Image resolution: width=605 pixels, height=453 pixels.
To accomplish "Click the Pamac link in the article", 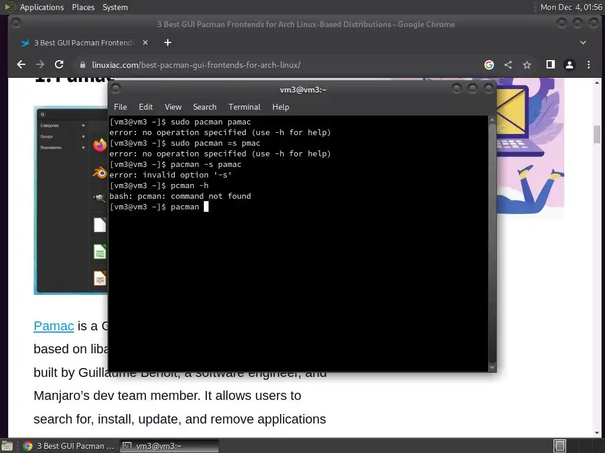I will click(54, 326).
